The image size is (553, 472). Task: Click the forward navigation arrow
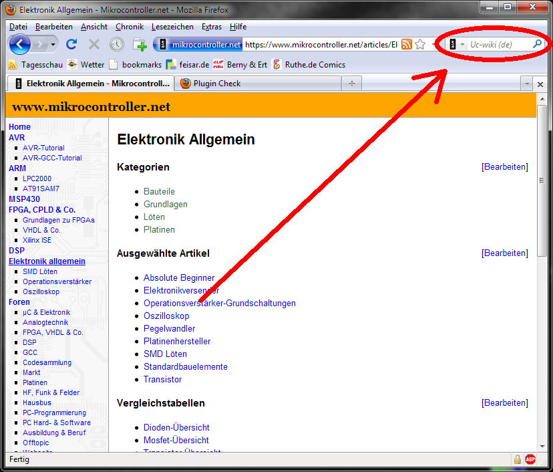[40, 45]
